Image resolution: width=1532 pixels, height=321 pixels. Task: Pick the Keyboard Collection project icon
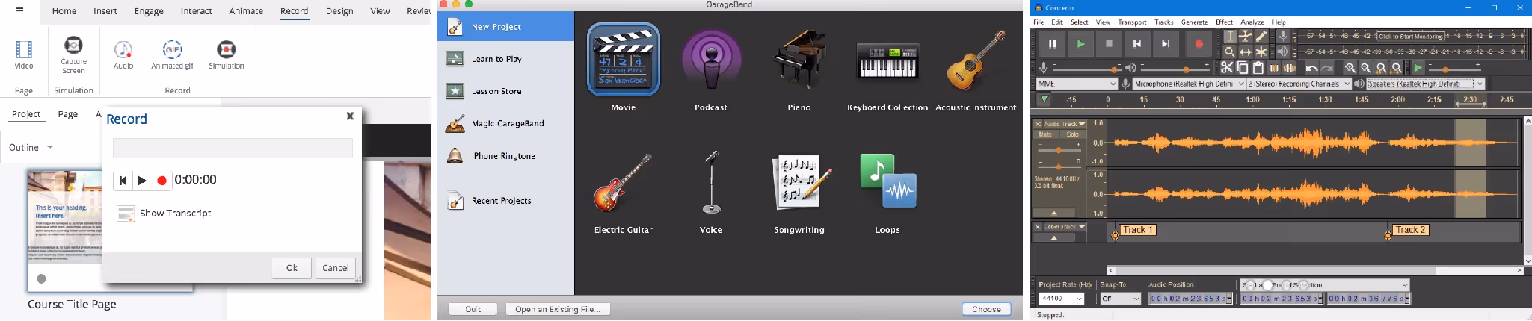[x=887, y=61]
